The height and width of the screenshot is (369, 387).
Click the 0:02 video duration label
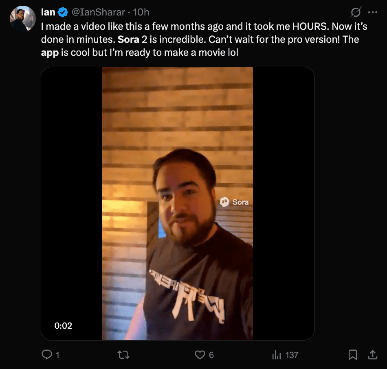[x=64, y=325]
